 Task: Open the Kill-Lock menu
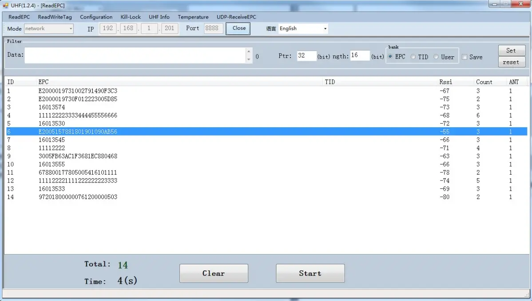pyautogui.click(x=131, y=17)
